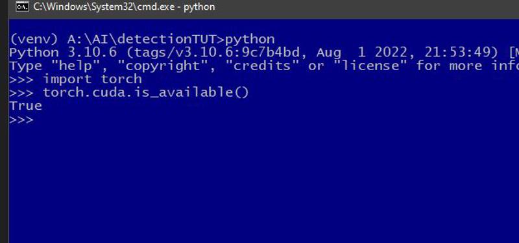Click the torch.cuda.is_available() command text
Viewport: 519px width, 243px height.
(145, 92)
